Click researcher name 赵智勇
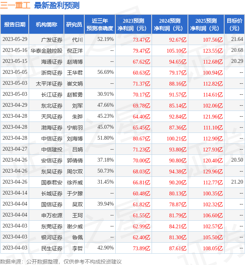 (x=75, y=95)
